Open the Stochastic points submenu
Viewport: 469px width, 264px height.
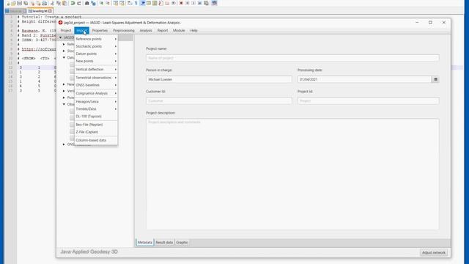click(96, 46)
